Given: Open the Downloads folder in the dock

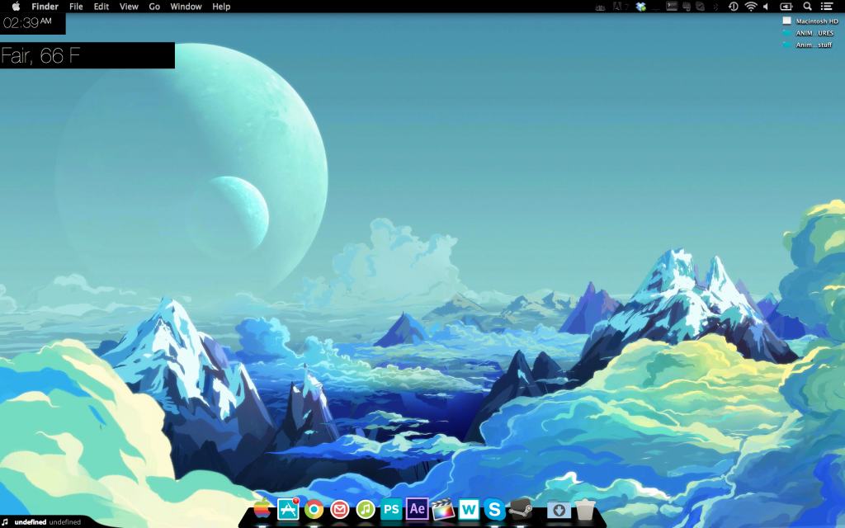Looking at the screenshot, I should [559, 510].
